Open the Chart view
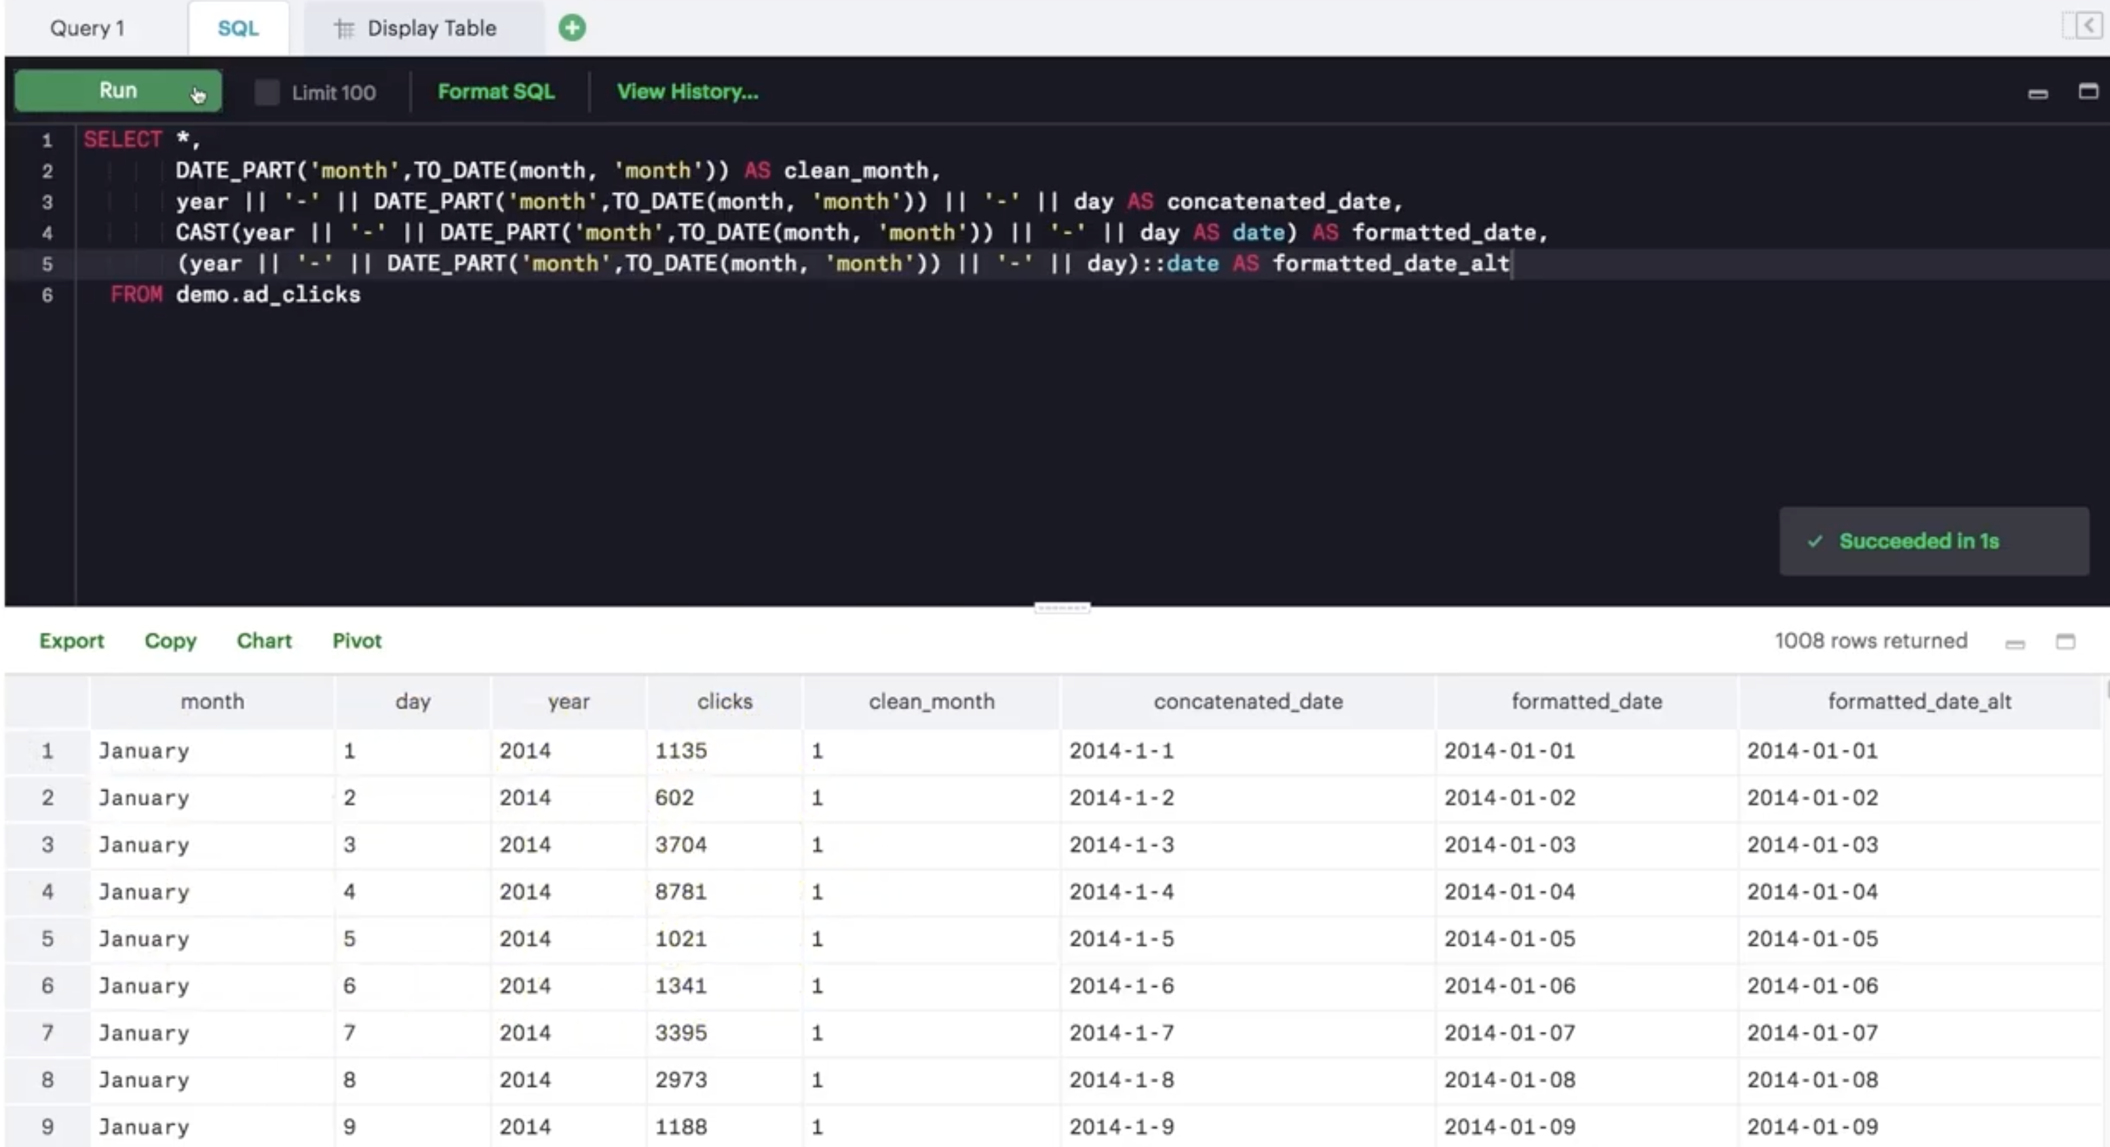Screen dimensions: 2110x1147 coord(263,641)
